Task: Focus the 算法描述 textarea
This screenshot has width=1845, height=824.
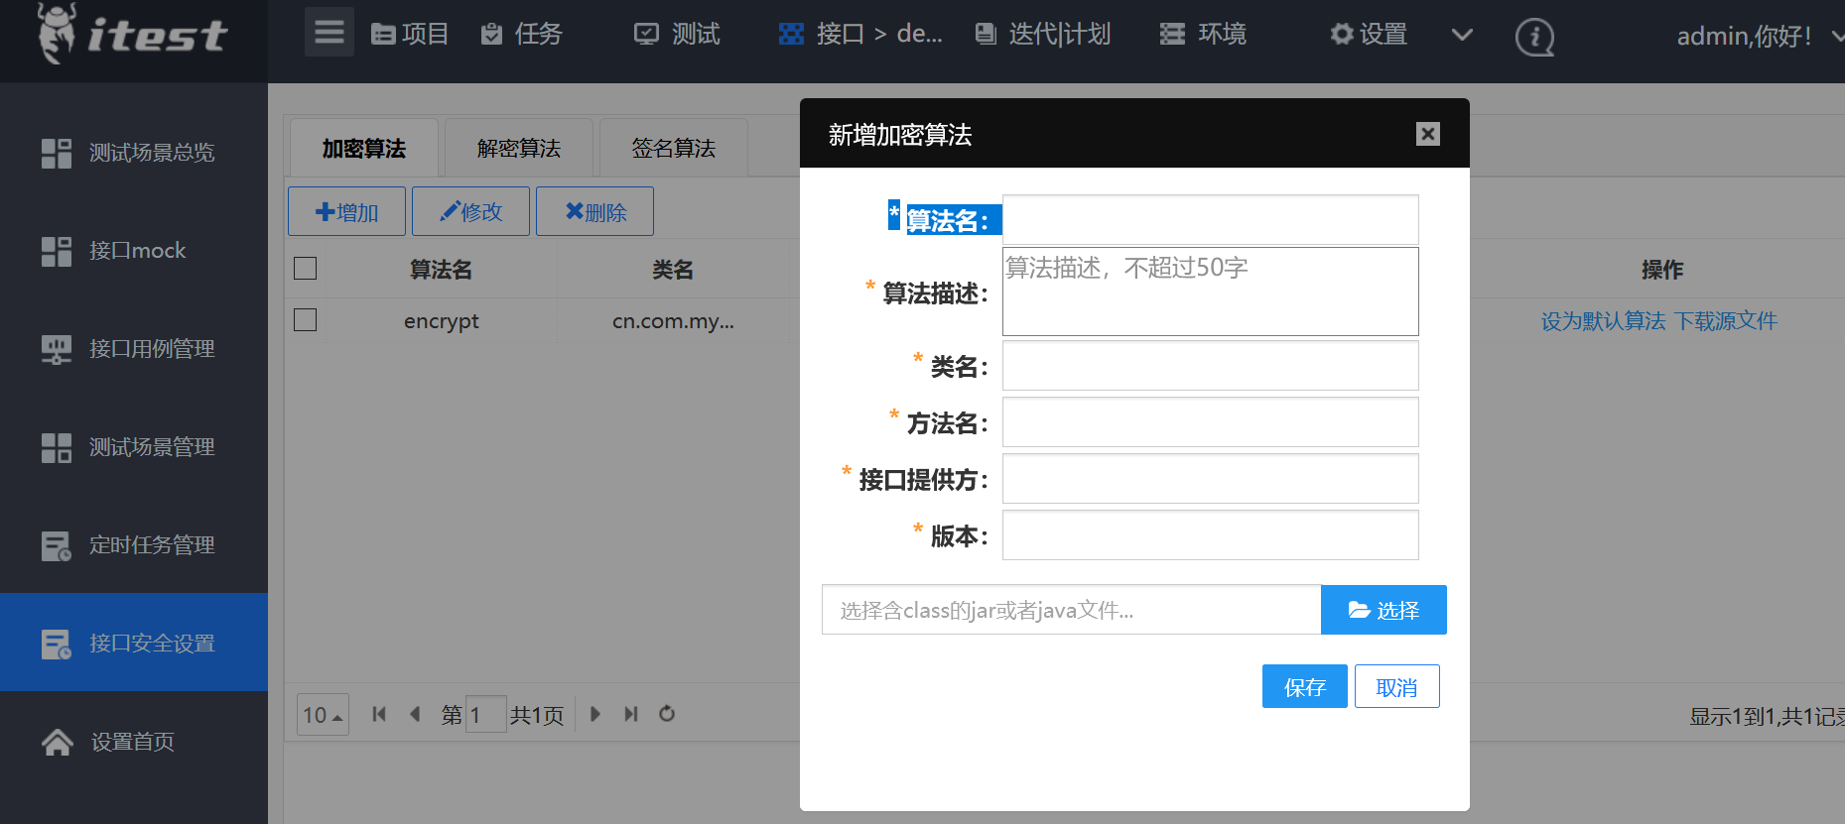Action: (x=1211, y=292)
